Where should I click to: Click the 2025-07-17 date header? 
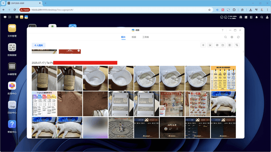click(38, 63)
